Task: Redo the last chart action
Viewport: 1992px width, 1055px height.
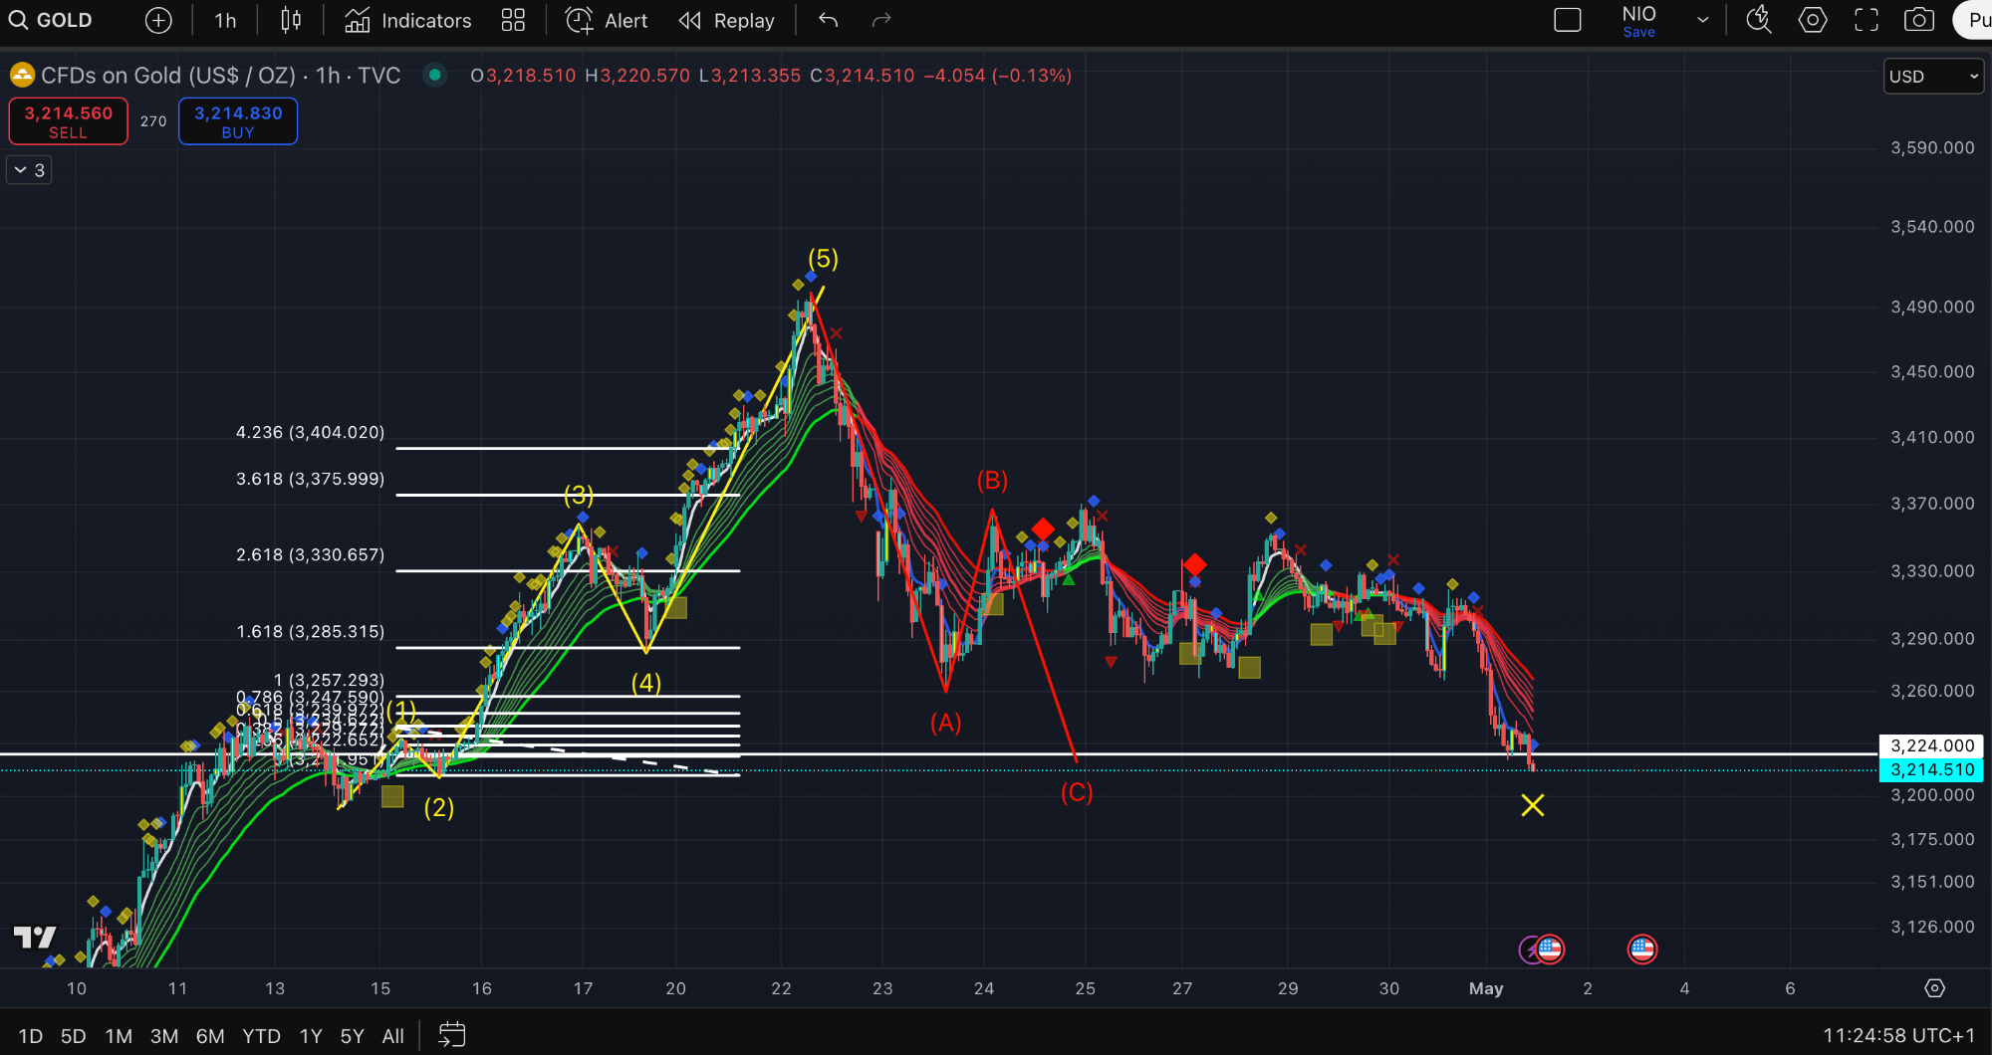Action: tap(881, 20)
